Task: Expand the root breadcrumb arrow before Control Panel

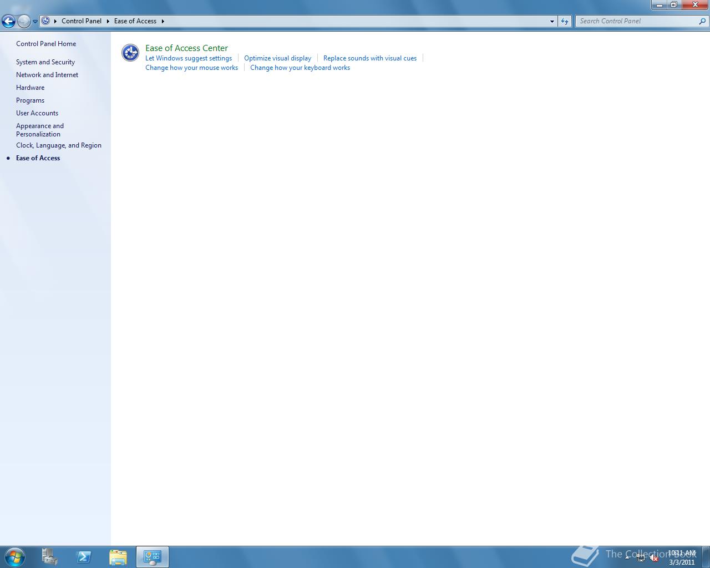Action: [55, 21]
